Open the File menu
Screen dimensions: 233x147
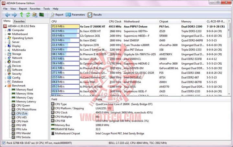click(x=6, y=9)
